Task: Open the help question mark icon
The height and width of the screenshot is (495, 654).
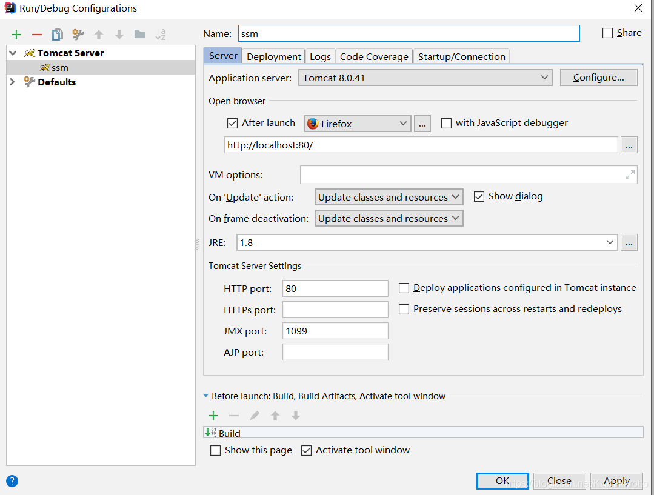Action: [x=12, y=481]
